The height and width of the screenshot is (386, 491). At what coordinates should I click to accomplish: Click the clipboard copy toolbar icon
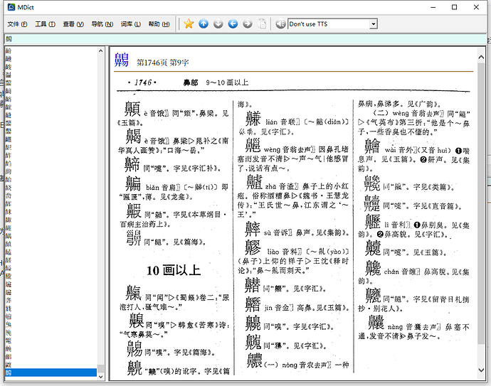pos(262,23)
